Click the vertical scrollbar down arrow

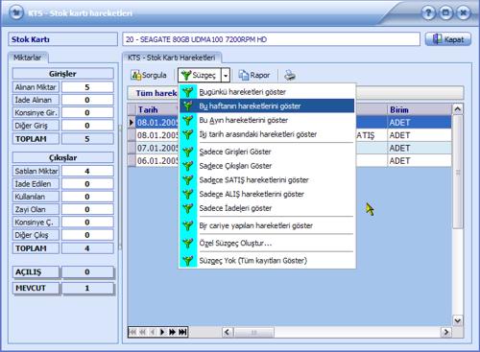point(458,320)
